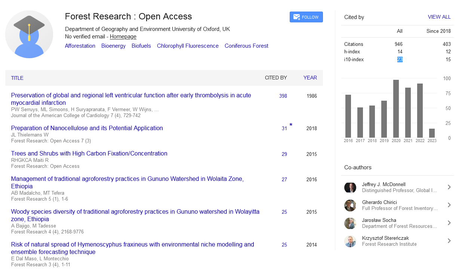Select the Chlorophyll Fluorescence topic tag
The image size is (465, 270).
[188, 46]
